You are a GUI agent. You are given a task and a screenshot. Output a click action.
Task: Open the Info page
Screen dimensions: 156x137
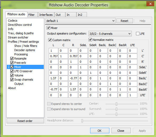pos(11,29)
